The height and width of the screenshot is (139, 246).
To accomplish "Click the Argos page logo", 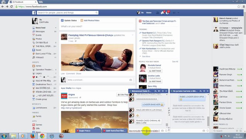I will [64, 96].
